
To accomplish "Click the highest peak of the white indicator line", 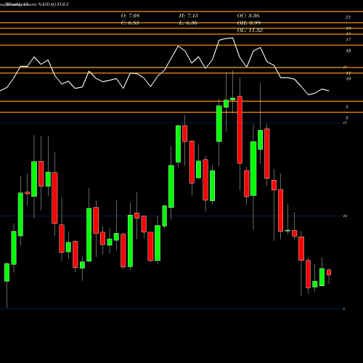I will (232, 38).
